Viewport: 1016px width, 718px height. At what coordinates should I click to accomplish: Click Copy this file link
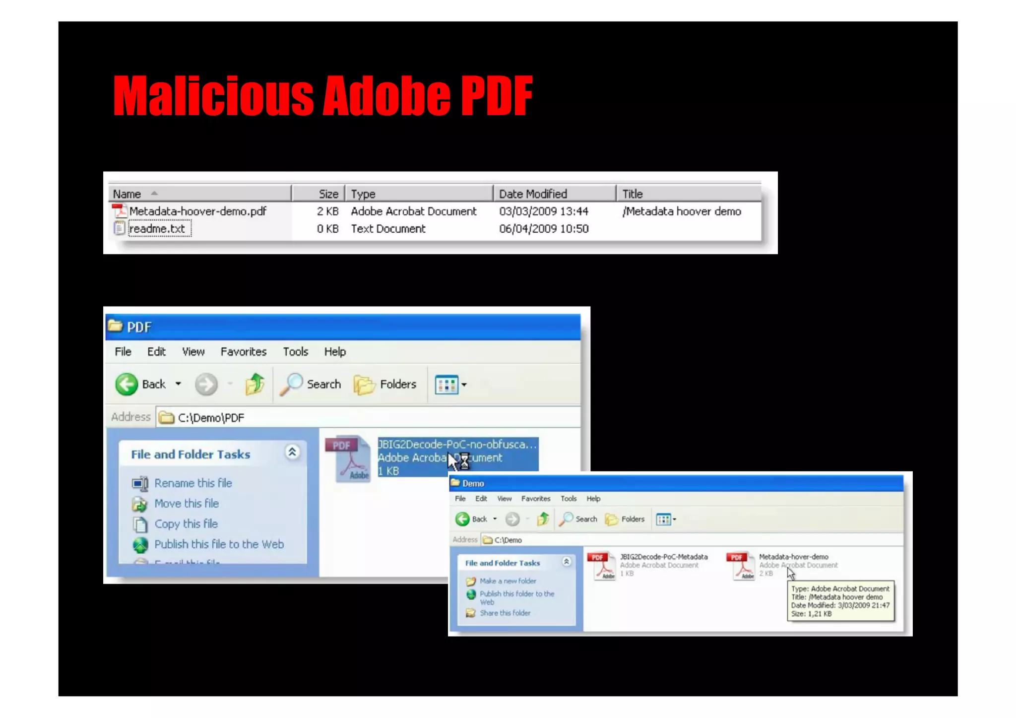(186, 524)
